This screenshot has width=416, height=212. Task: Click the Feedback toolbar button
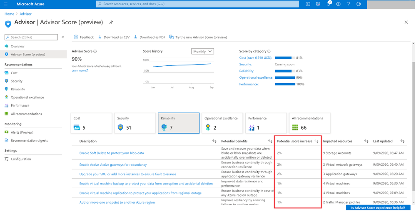click(84, 37)
